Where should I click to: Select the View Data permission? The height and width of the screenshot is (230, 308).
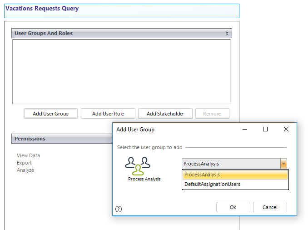(28, 155)
